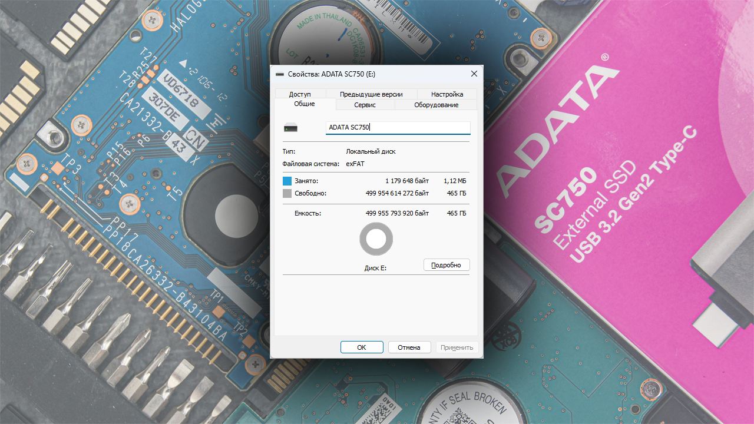Click the drive name field ADATA SC750
The image size is (754, 424).
(x=398, y=128)
